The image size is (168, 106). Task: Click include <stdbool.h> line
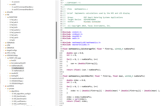(73, 34)
